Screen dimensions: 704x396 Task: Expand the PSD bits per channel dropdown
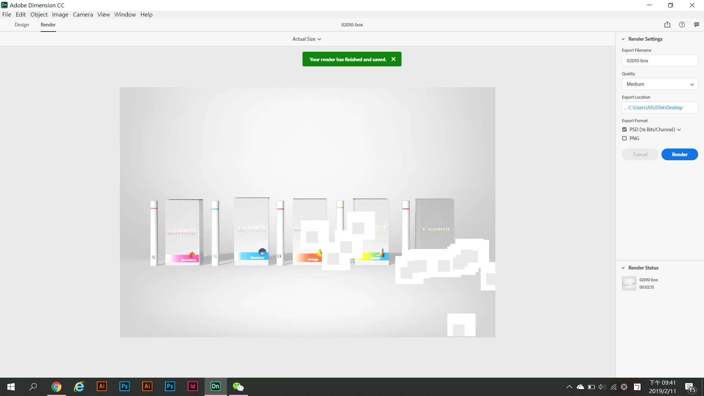(679, 129)
